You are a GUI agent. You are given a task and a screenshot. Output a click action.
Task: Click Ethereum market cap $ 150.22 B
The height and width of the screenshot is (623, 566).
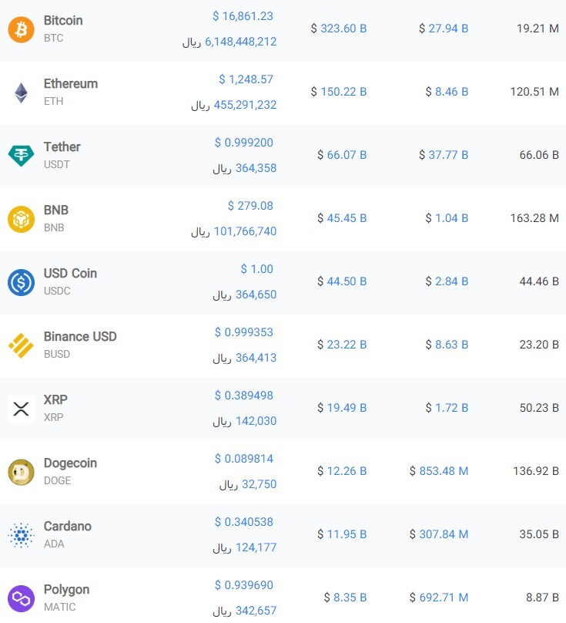point(339,92)
